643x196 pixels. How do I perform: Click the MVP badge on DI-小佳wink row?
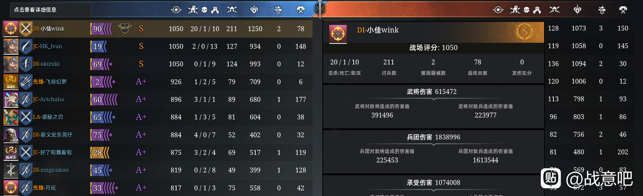[x=125, y=28]
